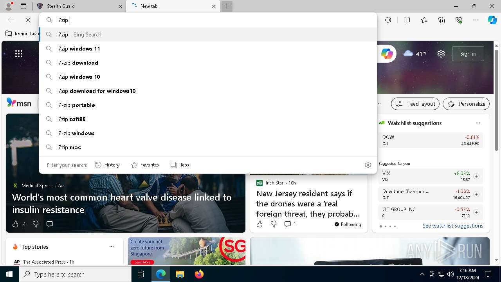Image resolution: width=501 pixels, height=282 pixels.
Task: Select '7-zip portable' suggestion
Action: pos(208,105)
